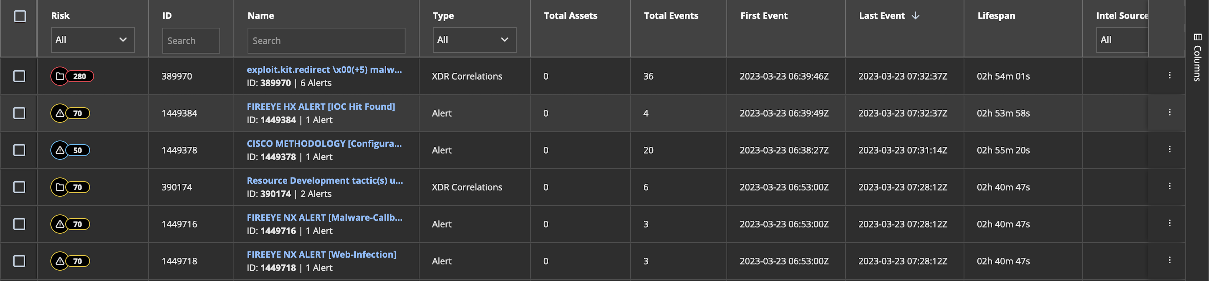Open kebab menu for row 389970

point(1169,75)
